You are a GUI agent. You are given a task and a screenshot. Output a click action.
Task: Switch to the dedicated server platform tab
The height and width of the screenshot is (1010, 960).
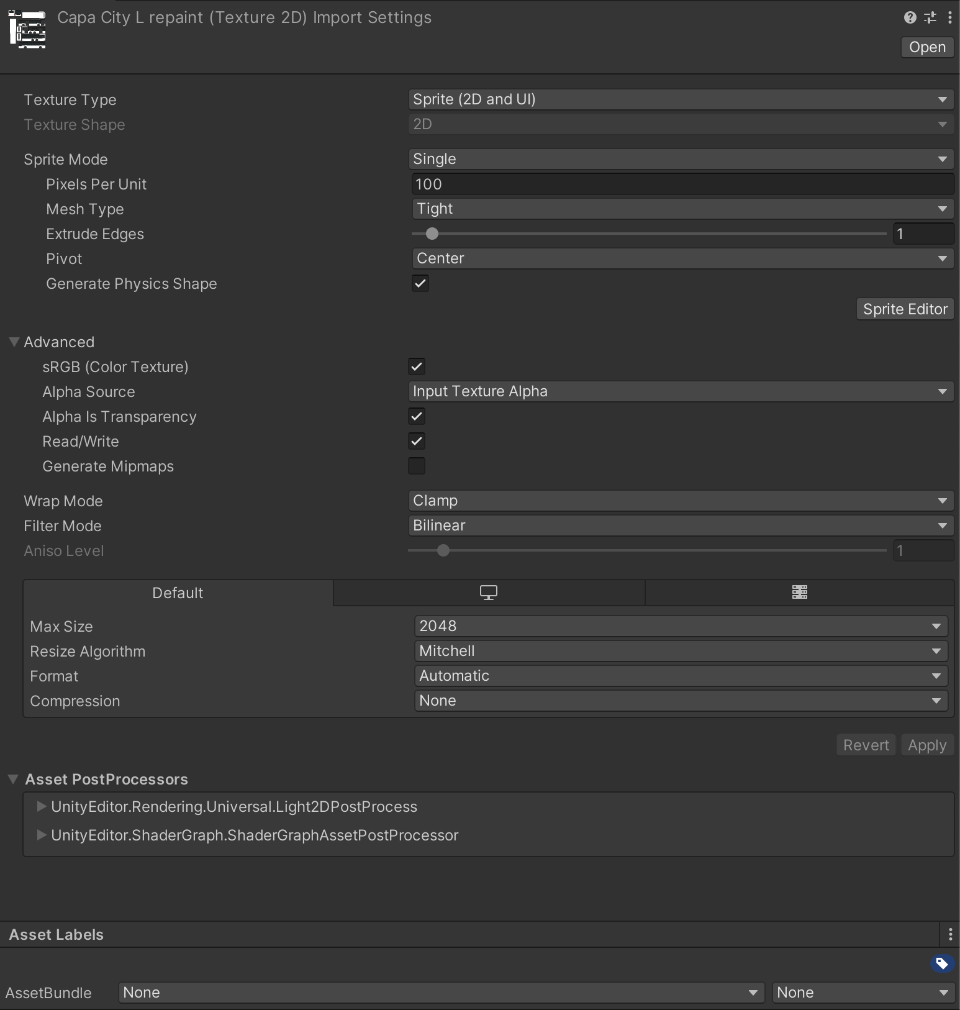pos(799,593)
